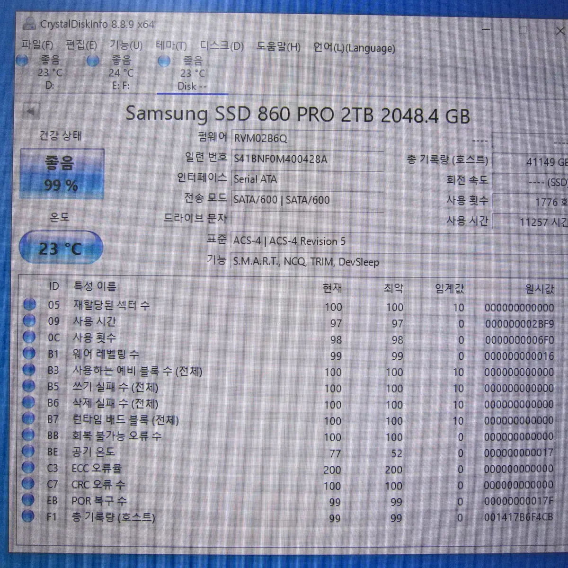The image size is (568, 568).
Task: Click the 좋음 99 % health status button
Action: click(62, 174)
